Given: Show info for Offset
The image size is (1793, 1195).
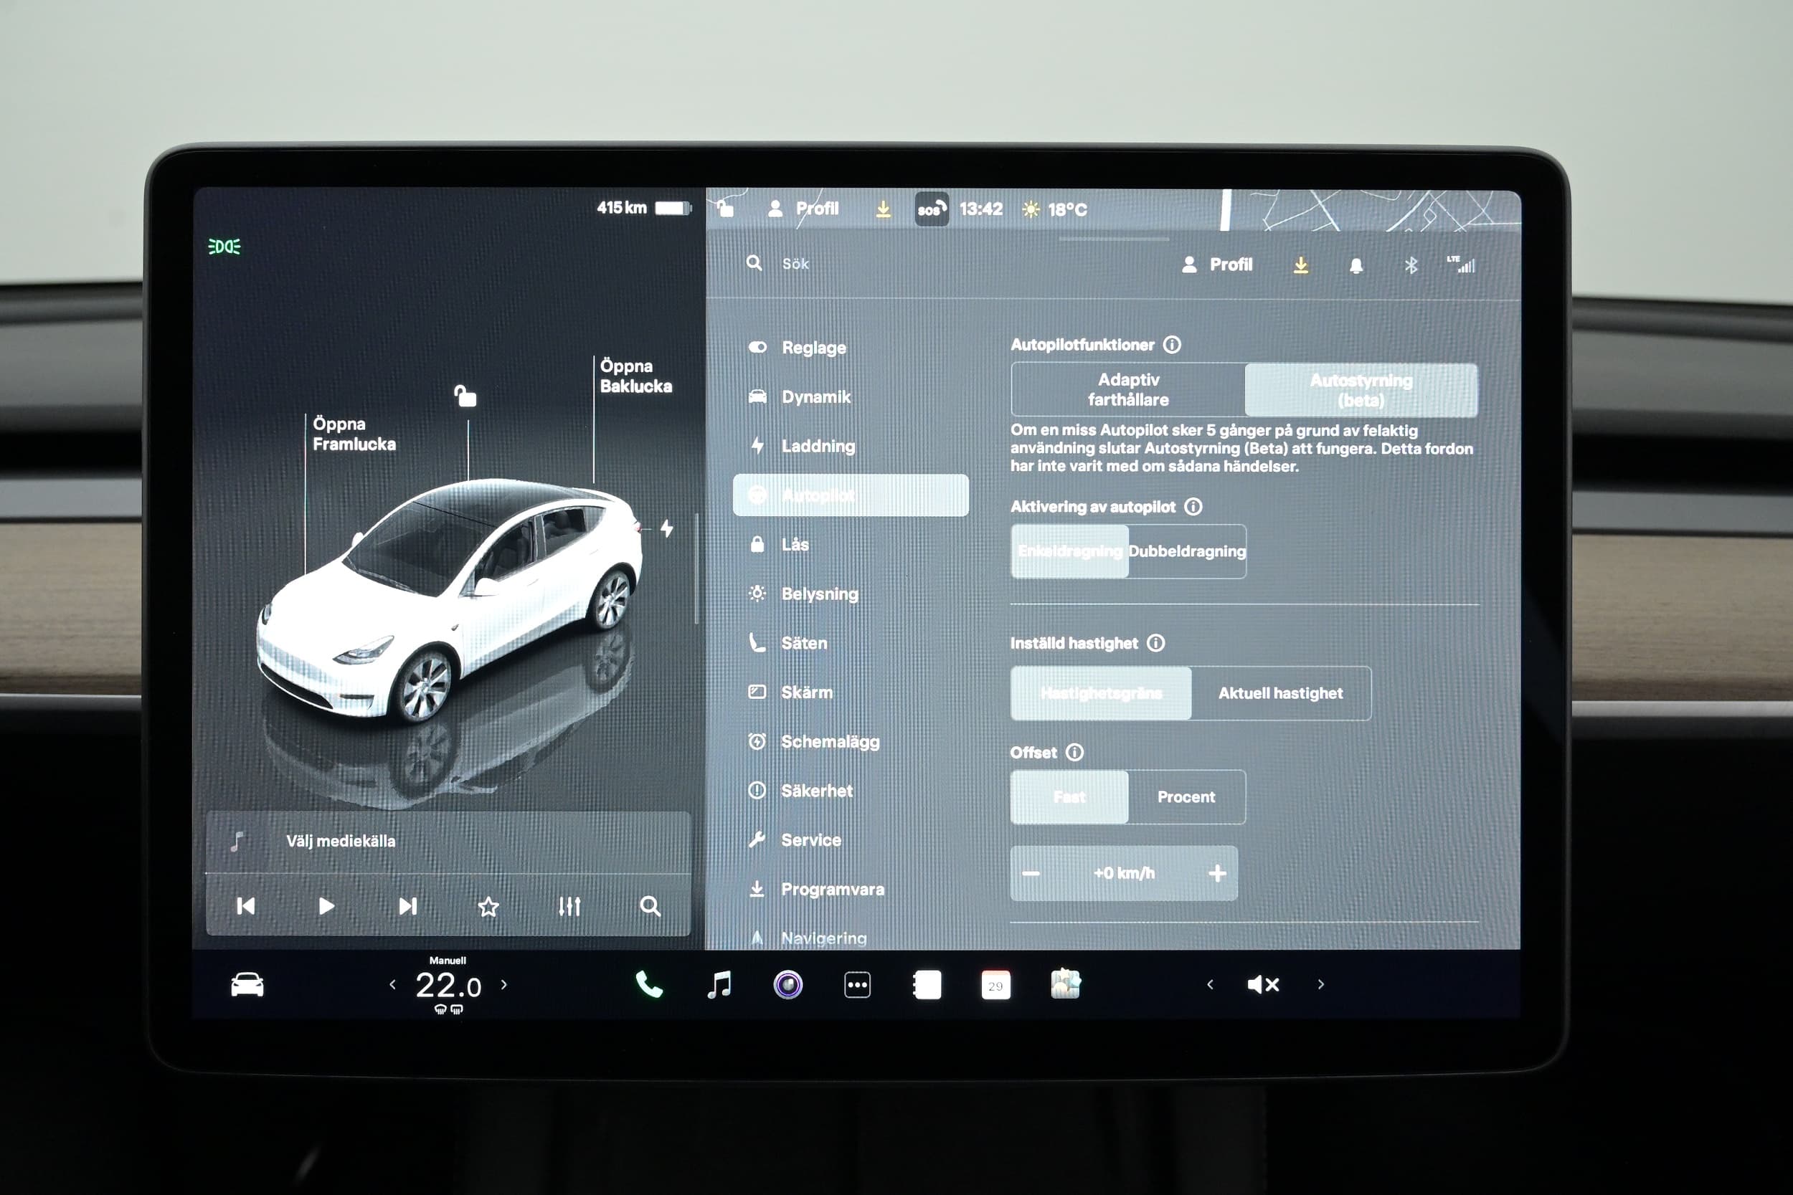Looking at the screenshot, I should coord(1074,752).
